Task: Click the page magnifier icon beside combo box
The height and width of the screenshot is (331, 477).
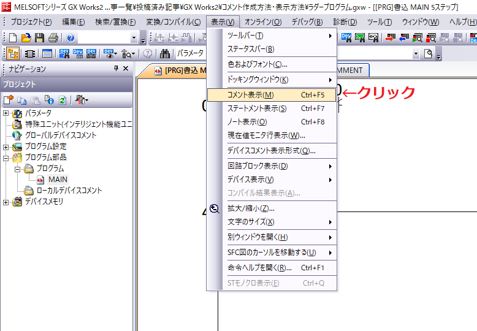Action: click(428, 54)
